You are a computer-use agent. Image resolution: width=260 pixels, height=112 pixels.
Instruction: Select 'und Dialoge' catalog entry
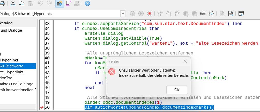click(x=11, y=30)
